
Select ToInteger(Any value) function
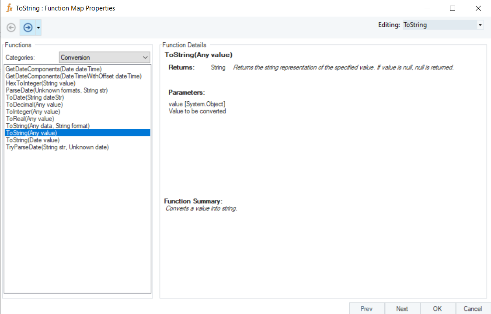click(33, 112)
